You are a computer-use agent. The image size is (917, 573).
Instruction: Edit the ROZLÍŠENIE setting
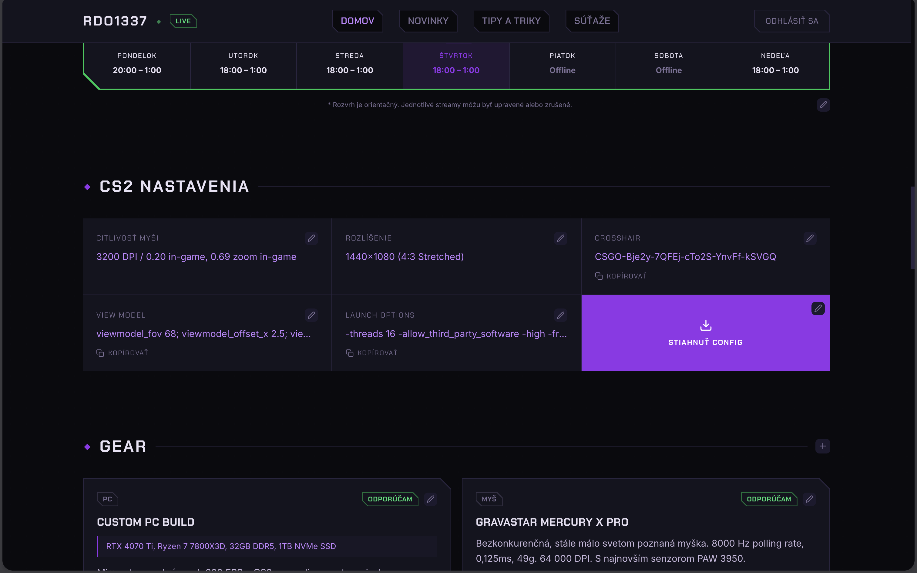(561, 238)
